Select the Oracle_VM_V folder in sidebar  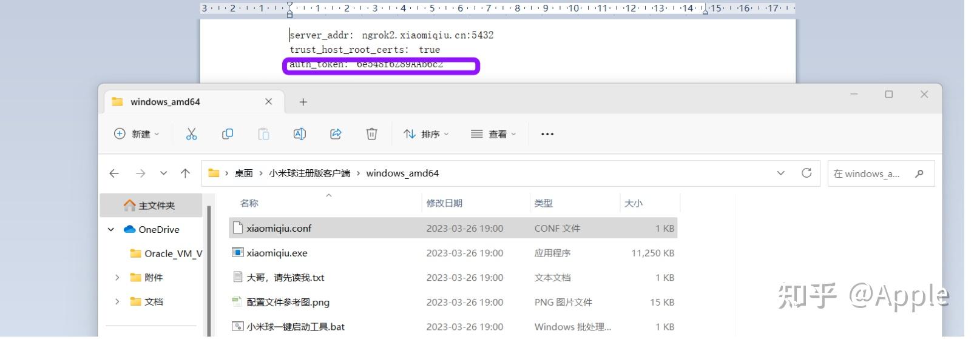pos(166,253)
